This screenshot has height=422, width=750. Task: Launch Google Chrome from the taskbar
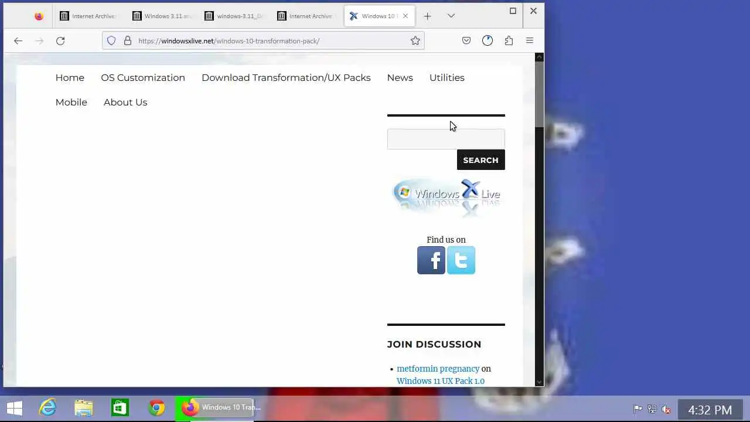pos(156,408)
